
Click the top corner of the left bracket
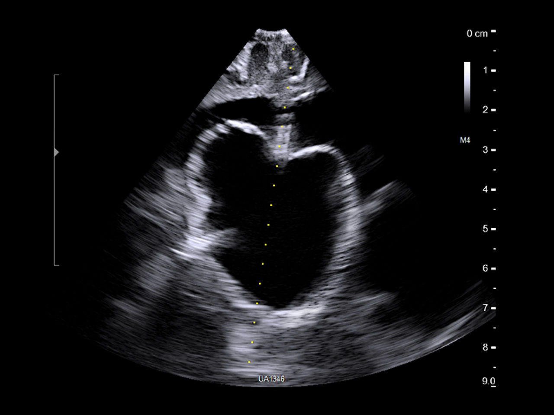click(x=55, y=76)
